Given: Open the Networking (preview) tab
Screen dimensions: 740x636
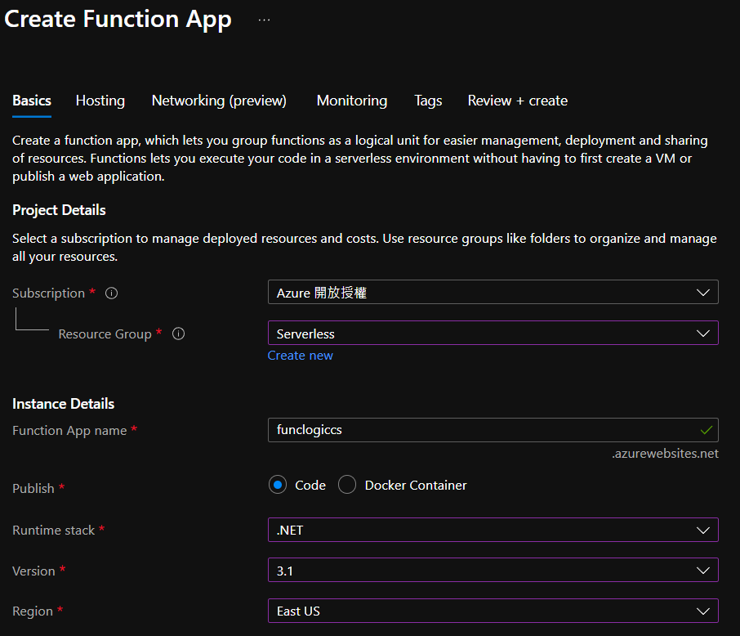Looking at the screenshot, I should click(x=219, y=101).
